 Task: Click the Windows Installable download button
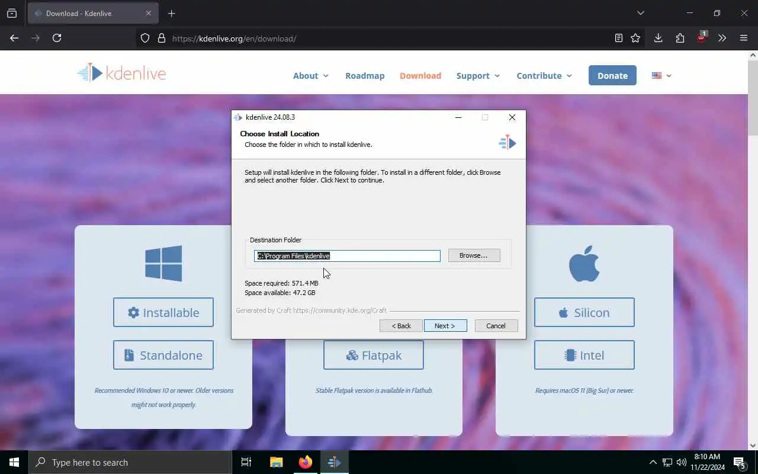click(163, 312)
